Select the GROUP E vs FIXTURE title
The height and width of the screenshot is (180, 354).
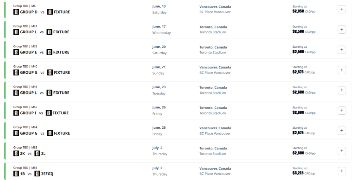[41, 52]
